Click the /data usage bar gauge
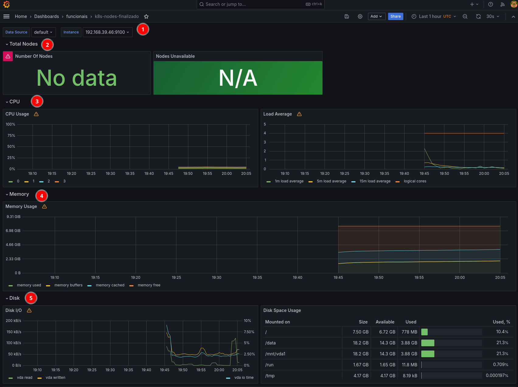 point(451,343)
